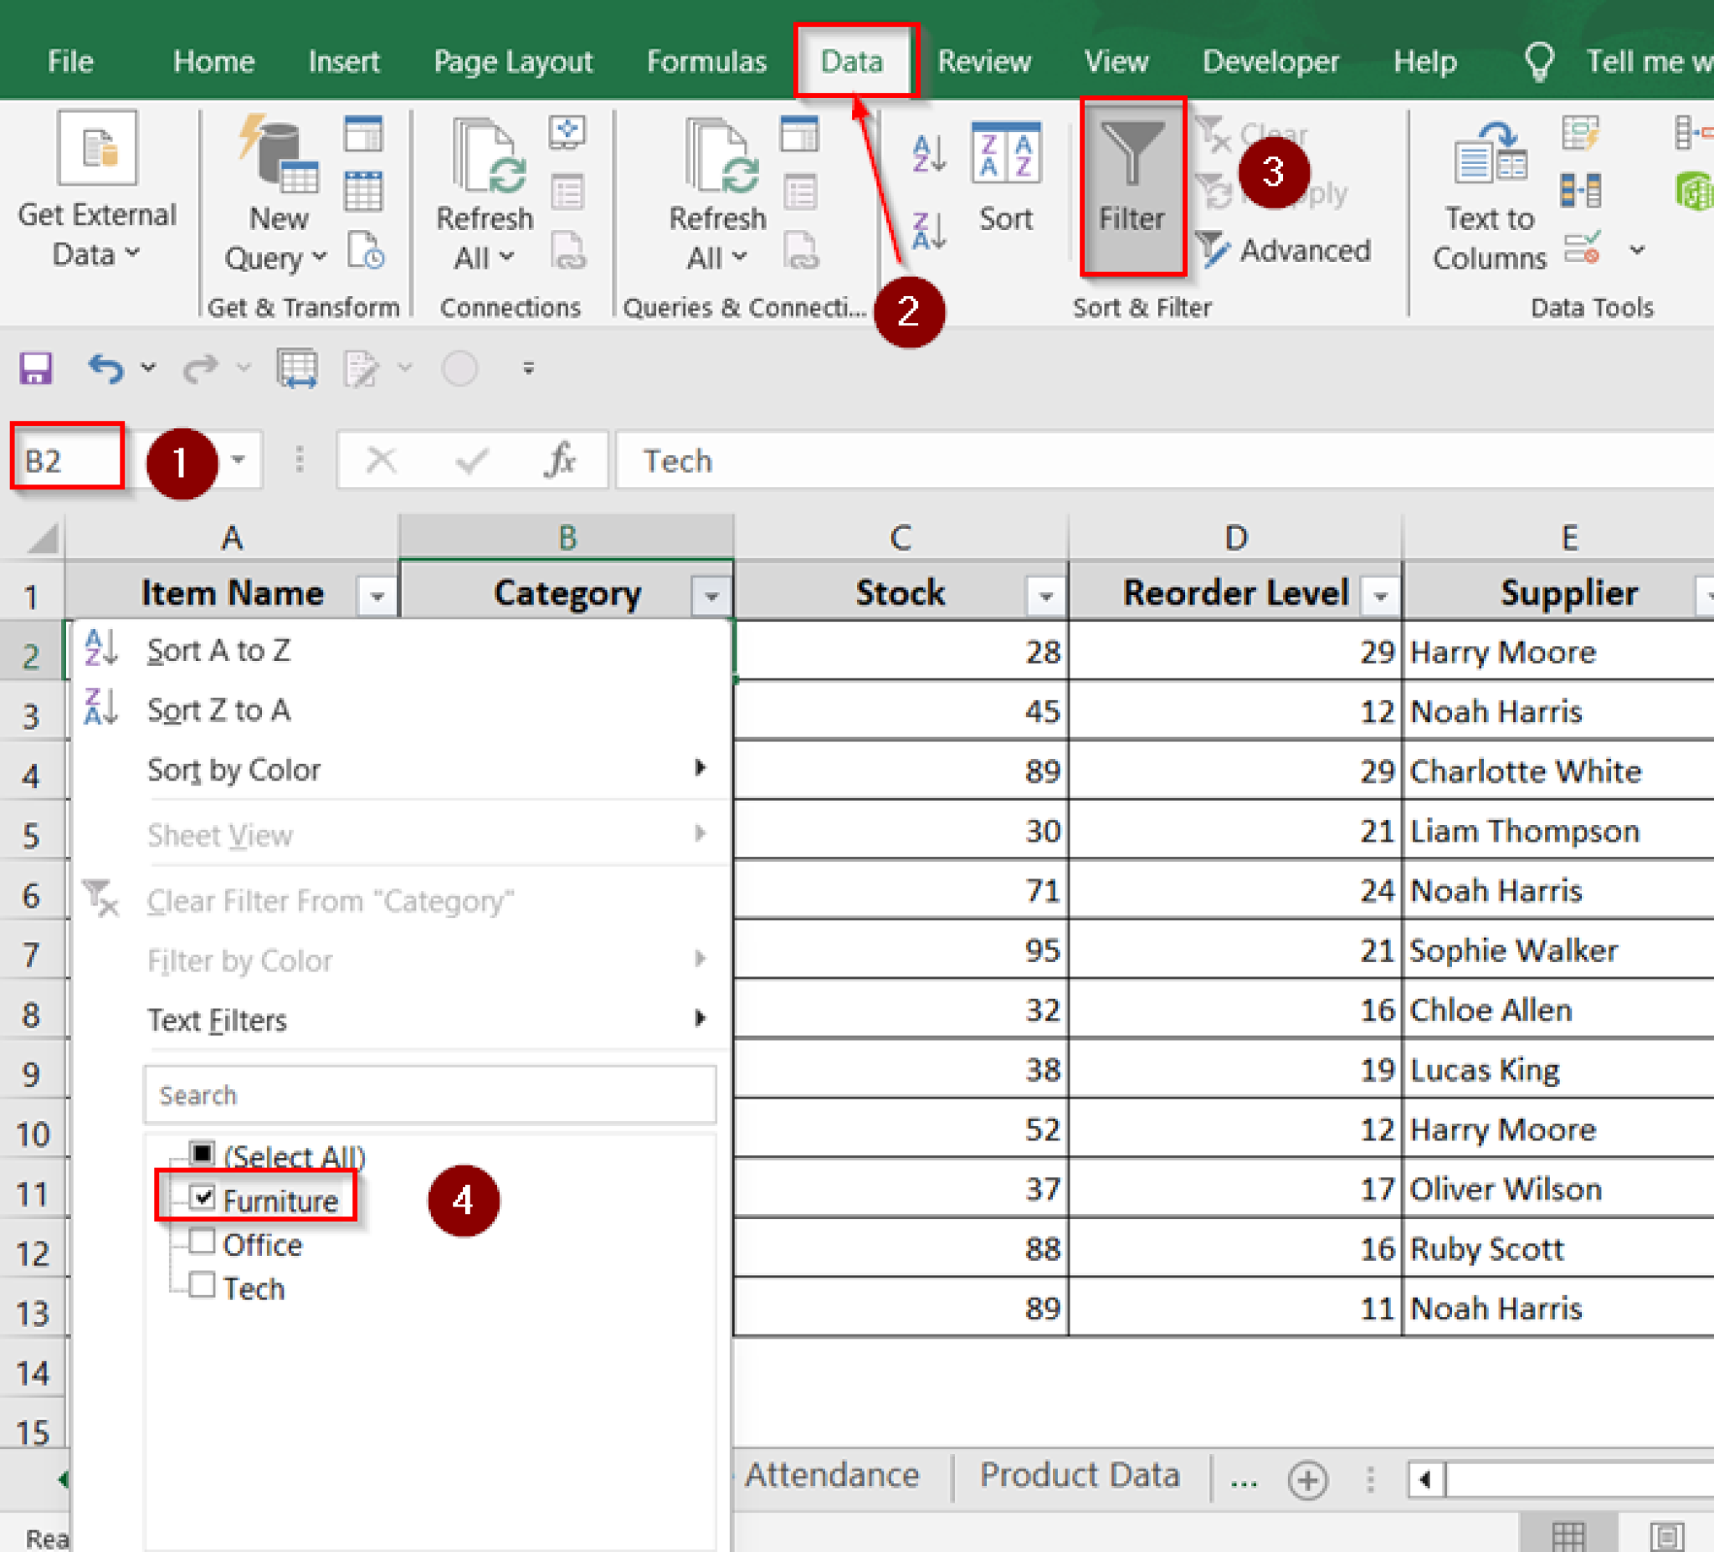This screenshot has width=1714, height=1552.
Task: Click the Sort A to Z ribbon icon
Action: coord(926,153)
